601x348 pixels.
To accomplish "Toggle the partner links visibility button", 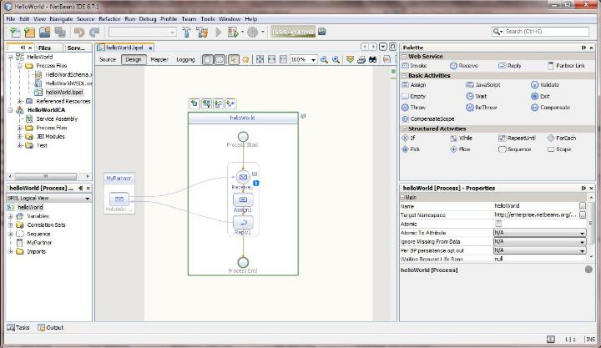I will click(207, 59).
